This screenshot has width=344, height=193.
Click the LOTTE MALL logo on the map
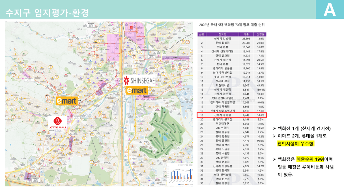point(57,123)
